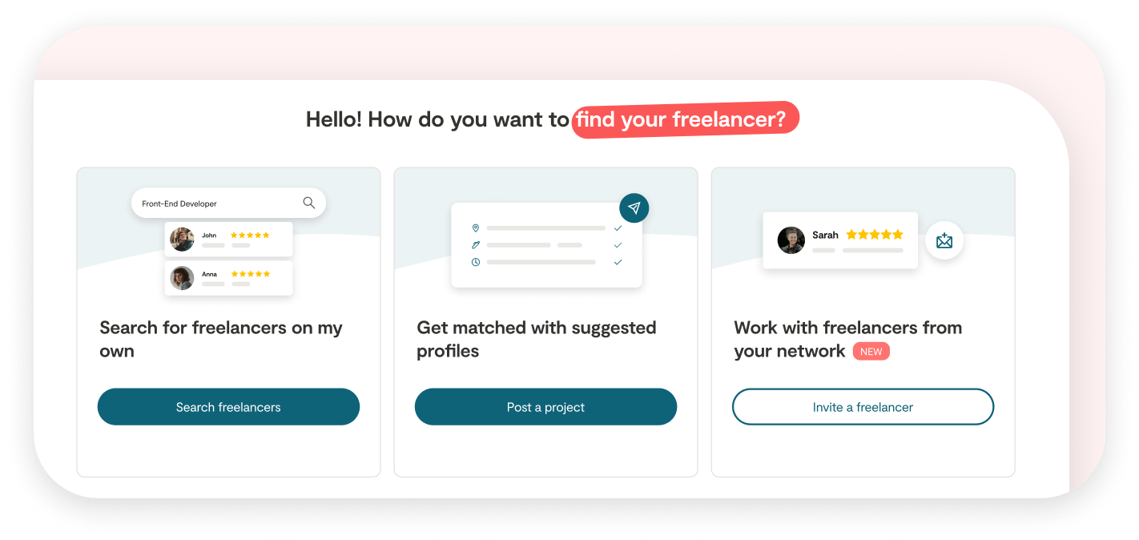1139x540 pixels.
Task: Click the envelope invite icon
Action: coord(944,240)
